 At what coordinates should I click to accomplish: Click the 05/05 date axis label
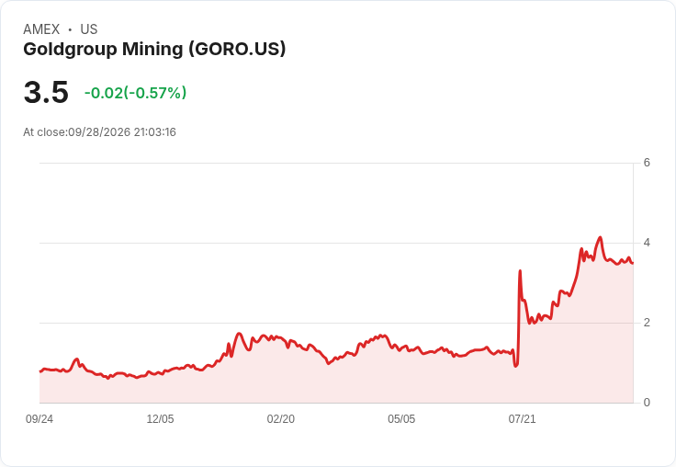401,419
